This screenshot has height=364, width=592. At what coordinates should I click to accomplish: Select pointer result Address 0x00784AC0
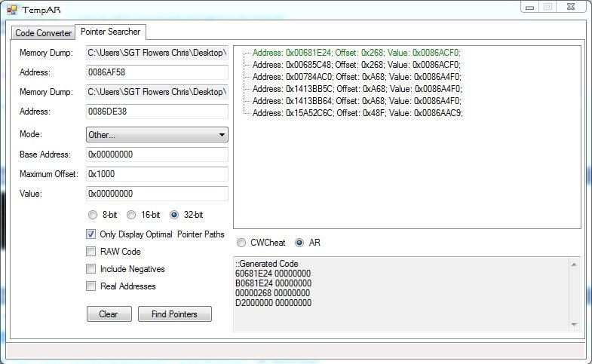(x=357, y=77)
